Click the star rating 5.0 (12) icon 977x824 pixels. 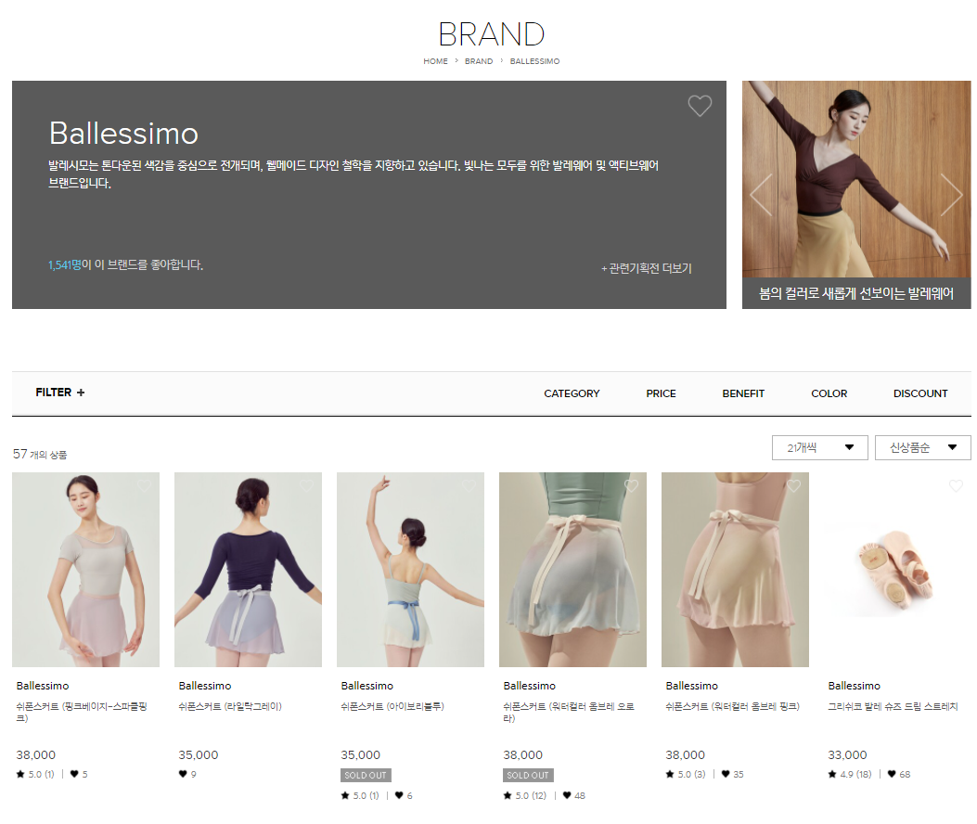point(508,795)
